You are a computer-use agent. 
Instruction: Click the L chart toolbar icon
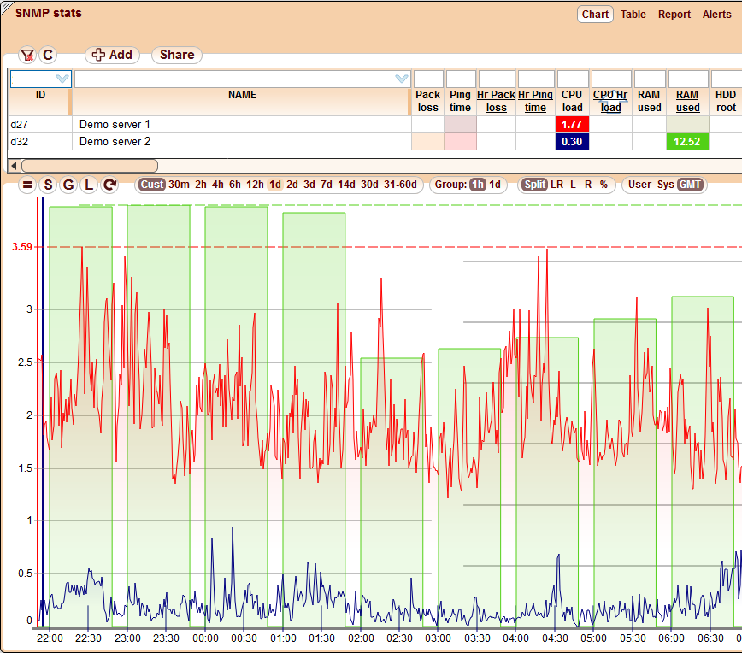tap(88, 185)
